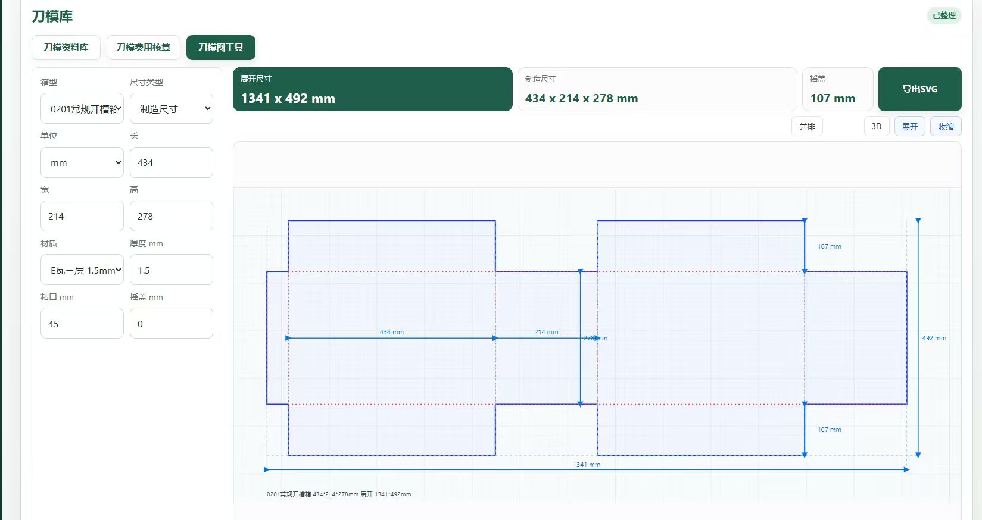Click the 434 mm dimension label
Viewport: 982px width, 520px height.
tap(391, 332)
